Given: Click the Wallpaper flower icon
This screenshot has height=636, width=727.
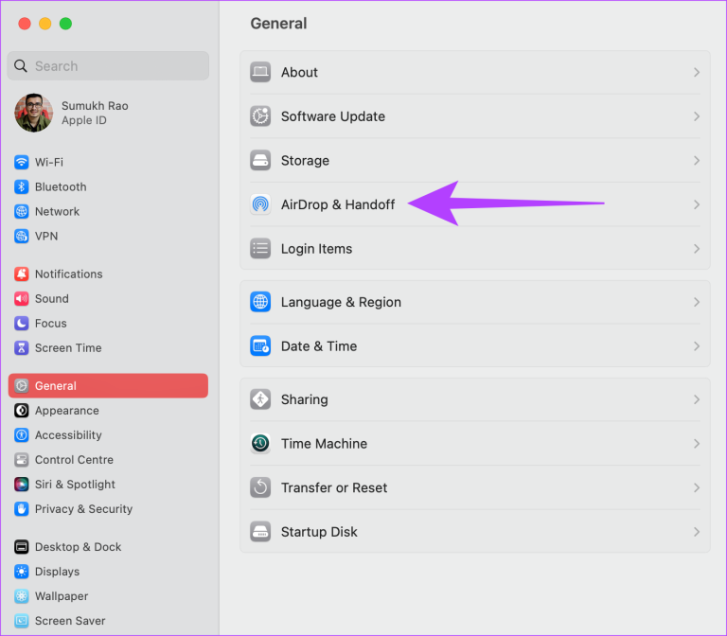Looking at the screenshot, I should click(x=22, y=595).
